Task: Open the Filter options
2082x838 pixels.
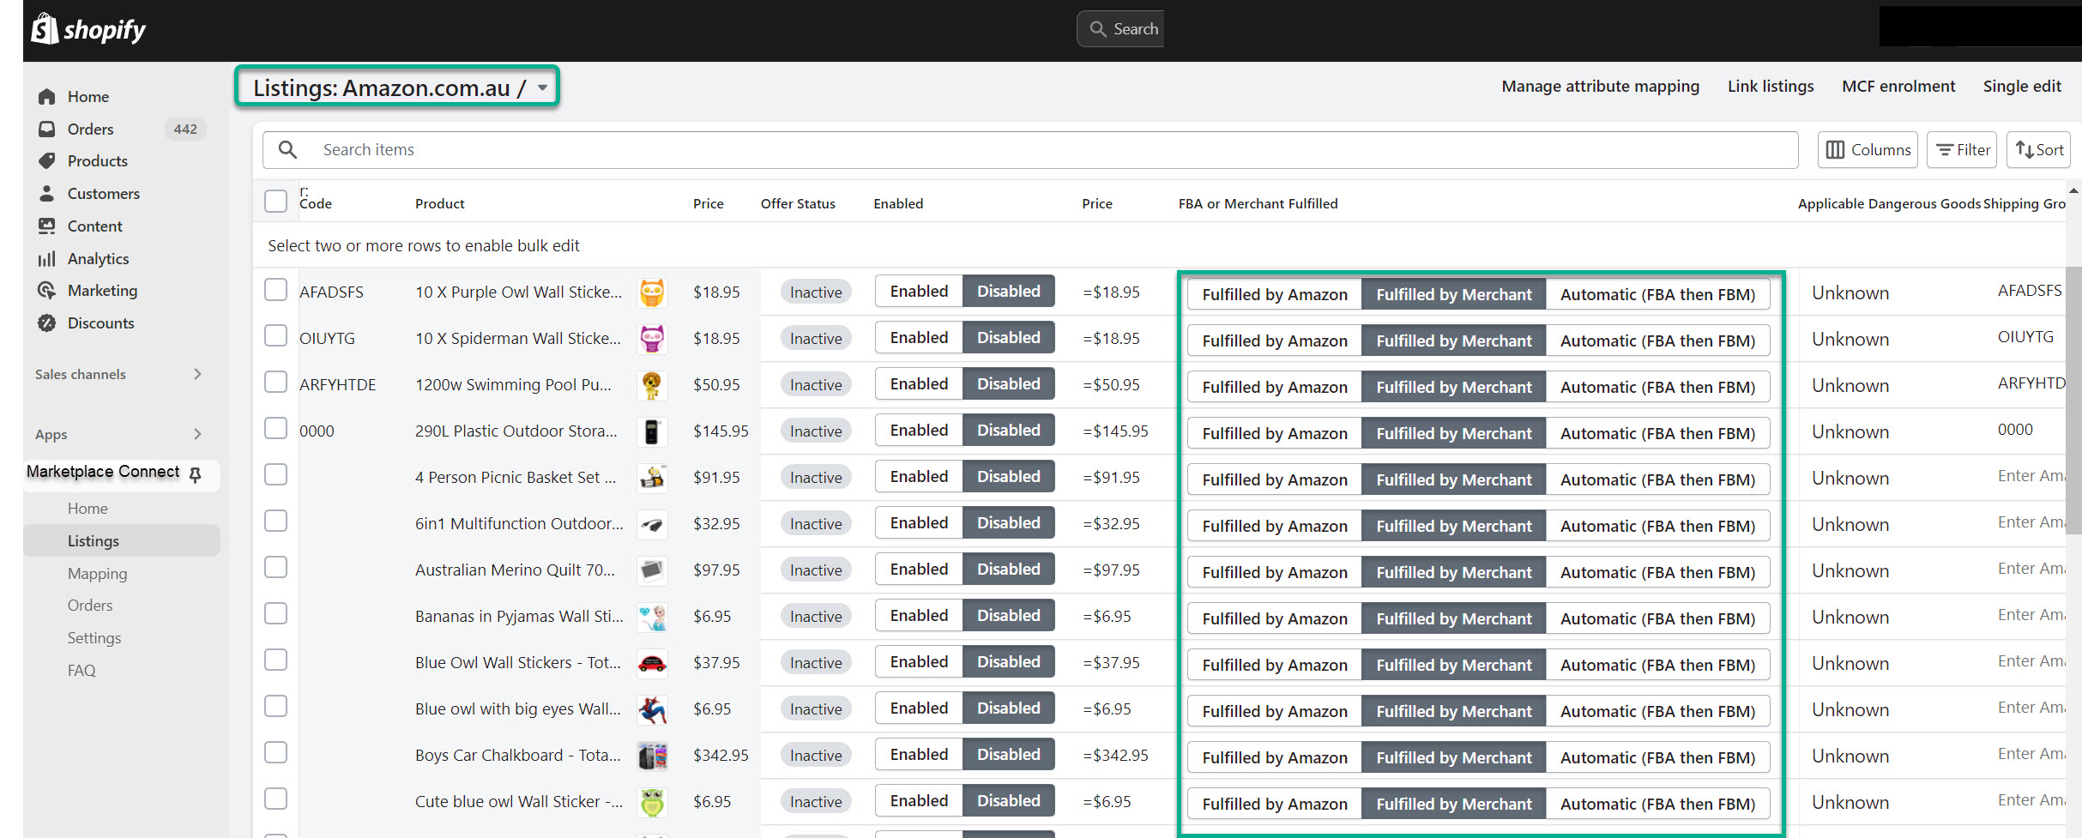Action: click(1962, 150)
